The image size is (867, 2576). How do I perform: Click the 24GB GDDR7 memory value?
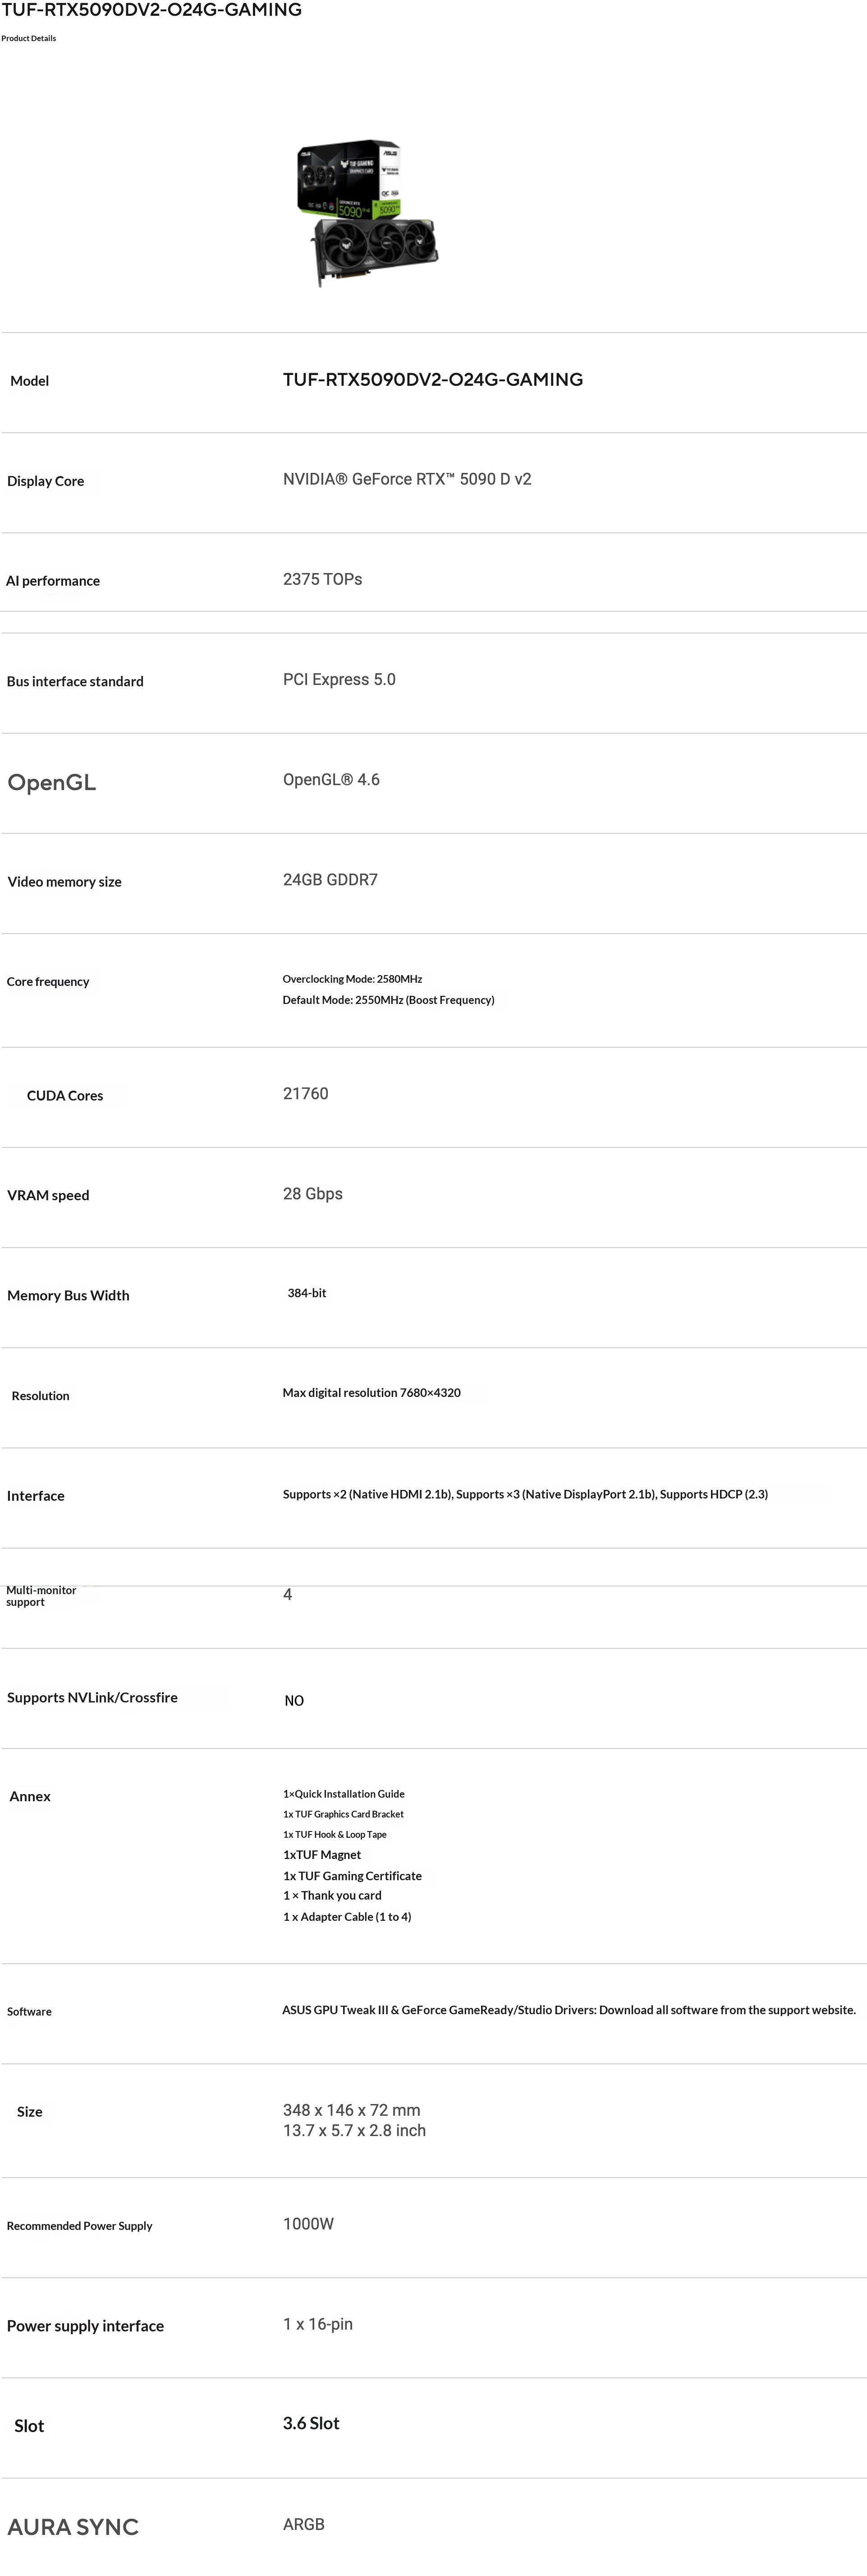click(x=330, y=880)
